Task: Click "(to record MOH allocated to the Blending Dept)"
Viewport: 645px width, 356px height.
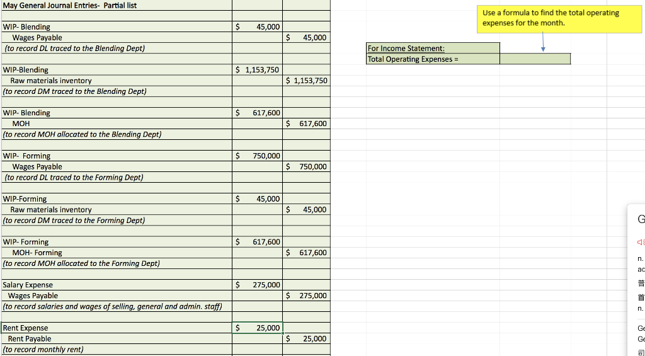Action: [82, 134]
